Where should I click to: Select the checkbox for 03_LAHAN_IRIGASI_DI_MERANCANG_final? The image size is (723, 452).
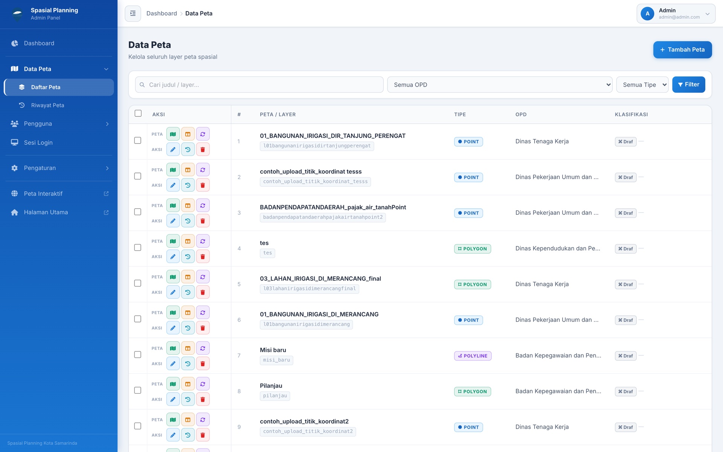[138, 283]
